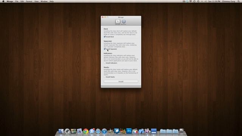Enable the Install Indicators checkbox

click(x=105, y=63)
